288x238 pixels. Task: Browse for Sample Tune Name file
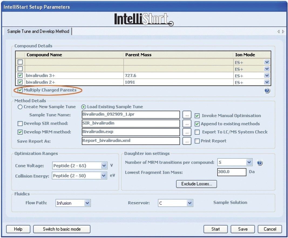187,115
